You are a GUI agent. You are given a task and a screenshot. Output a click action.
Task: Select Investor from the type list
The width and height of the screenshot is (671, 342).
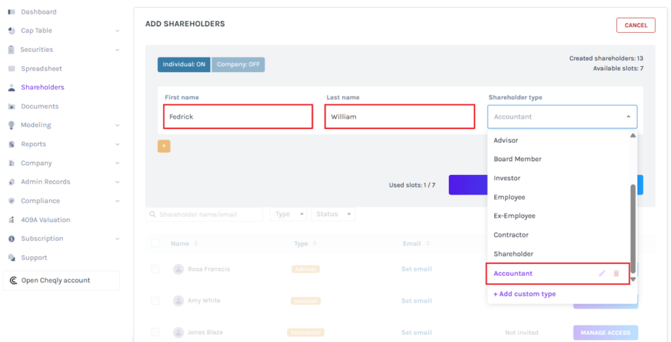coord(507,178)
